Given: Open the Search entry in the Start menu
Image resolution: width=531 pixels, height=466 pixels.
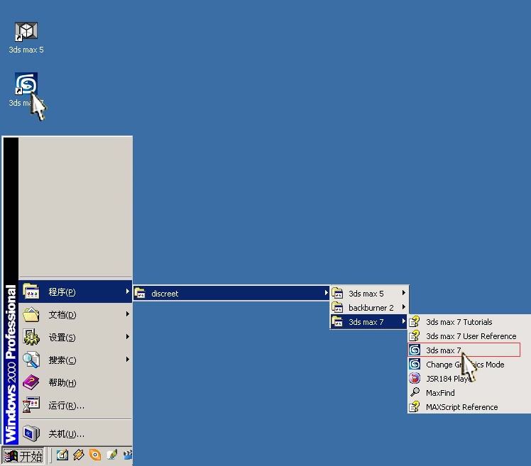Looking at the screenshot, I should tap(75, 360).
